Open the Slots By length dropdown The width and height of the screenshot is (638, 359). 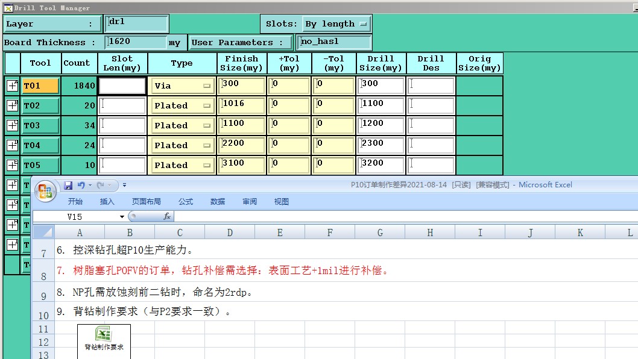click(x=336, y=24)
